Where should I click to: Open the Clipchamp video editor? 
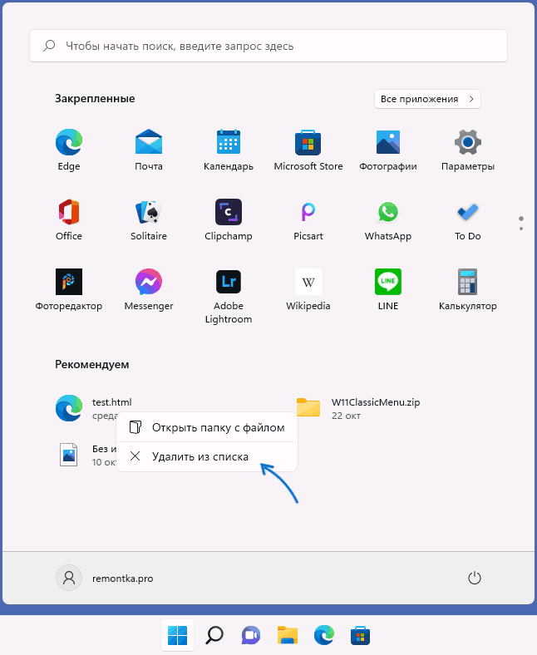tap(228, 219)
